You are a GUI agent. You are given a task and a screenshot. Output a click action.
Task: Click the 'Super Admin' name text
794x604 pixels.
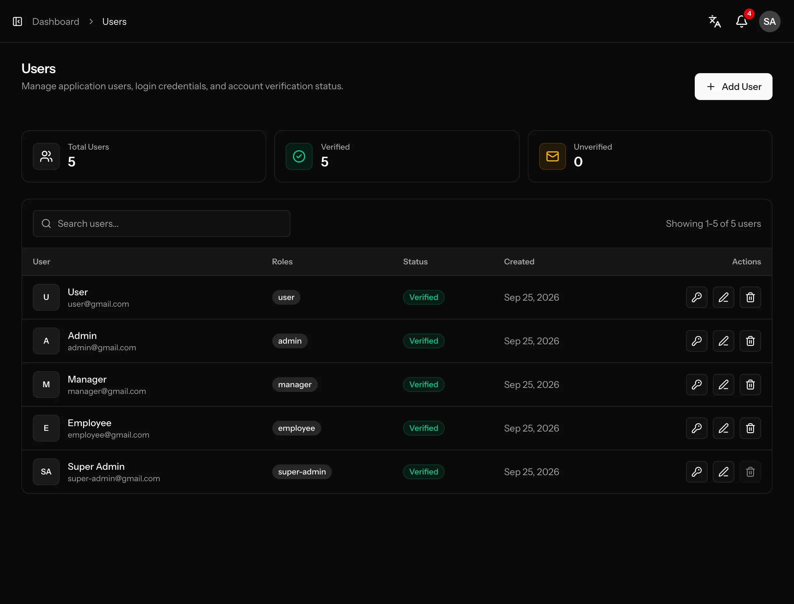tap(96, 467)
